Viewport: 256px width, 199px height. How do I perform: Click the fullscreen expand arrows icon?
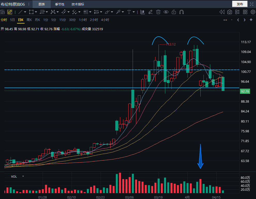[252, 4]
